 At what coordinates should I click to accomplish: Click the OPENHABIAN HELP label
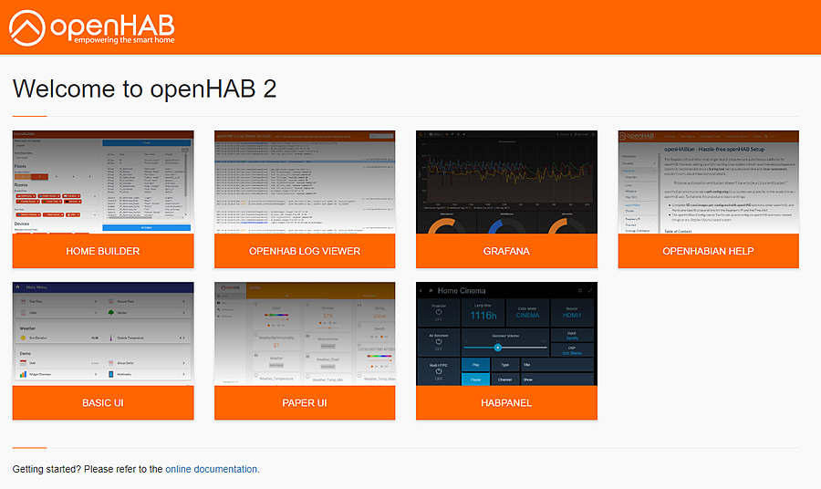click(x=708, y=251)
